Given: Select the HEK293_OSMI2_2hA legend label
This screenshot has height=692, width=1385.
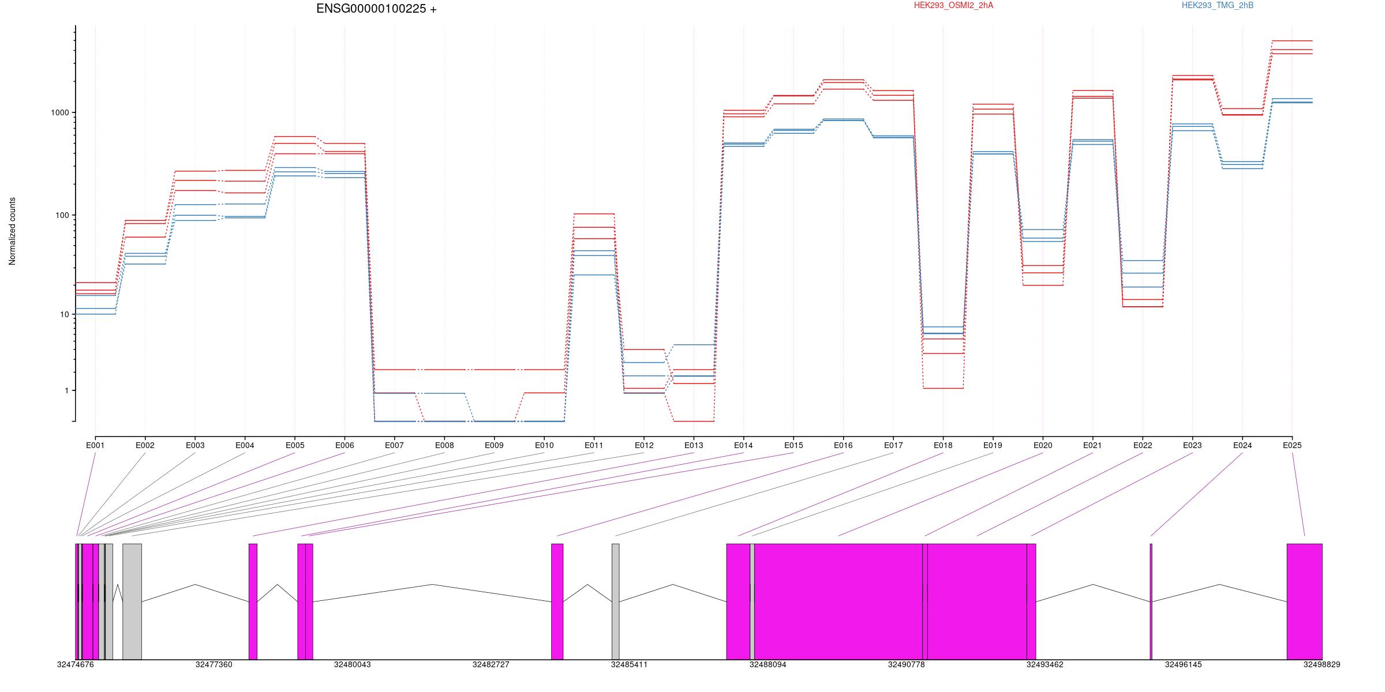Looking at the screenshot, I should (x=953, y=5).
